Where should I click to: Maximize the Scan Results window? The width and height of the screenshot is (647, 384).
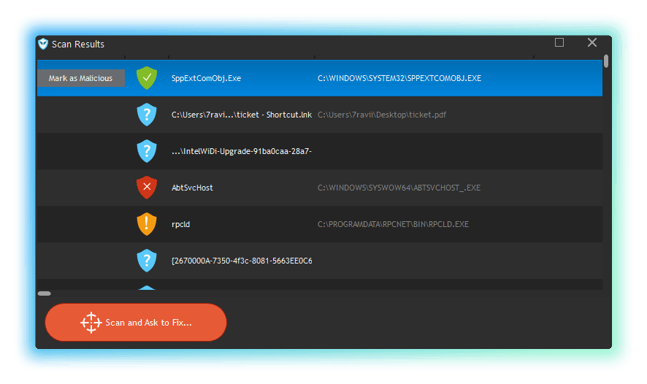[x=559, y=42]
